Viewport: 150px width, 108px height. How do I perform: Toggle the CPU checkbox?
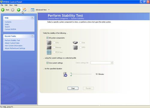(54, 43)
